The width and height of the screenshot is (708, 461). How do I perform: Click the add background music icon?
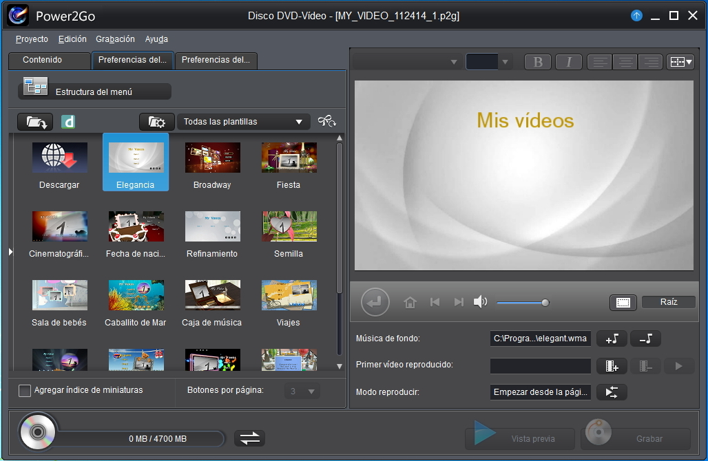612,339
